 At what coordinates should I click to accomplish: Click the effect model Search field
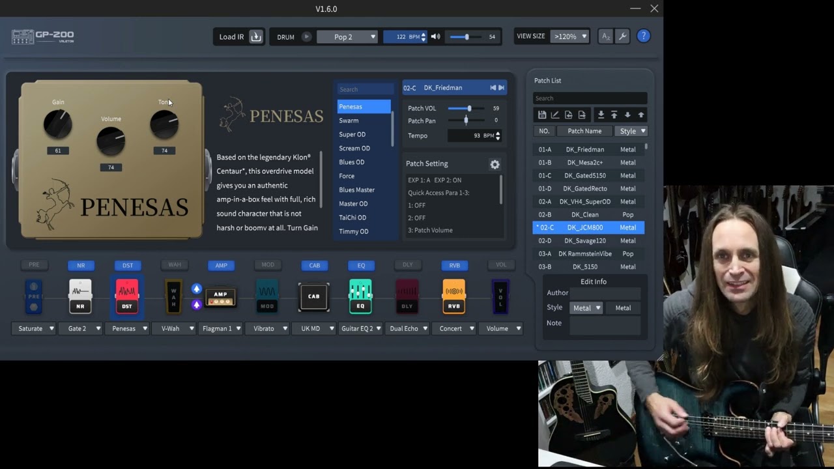(365, 89)
